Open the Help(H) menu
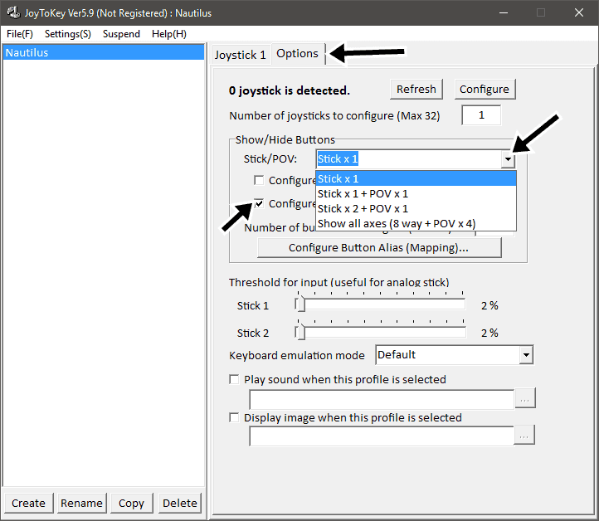This screenshot has width=599, height=521. click(169, 34)
